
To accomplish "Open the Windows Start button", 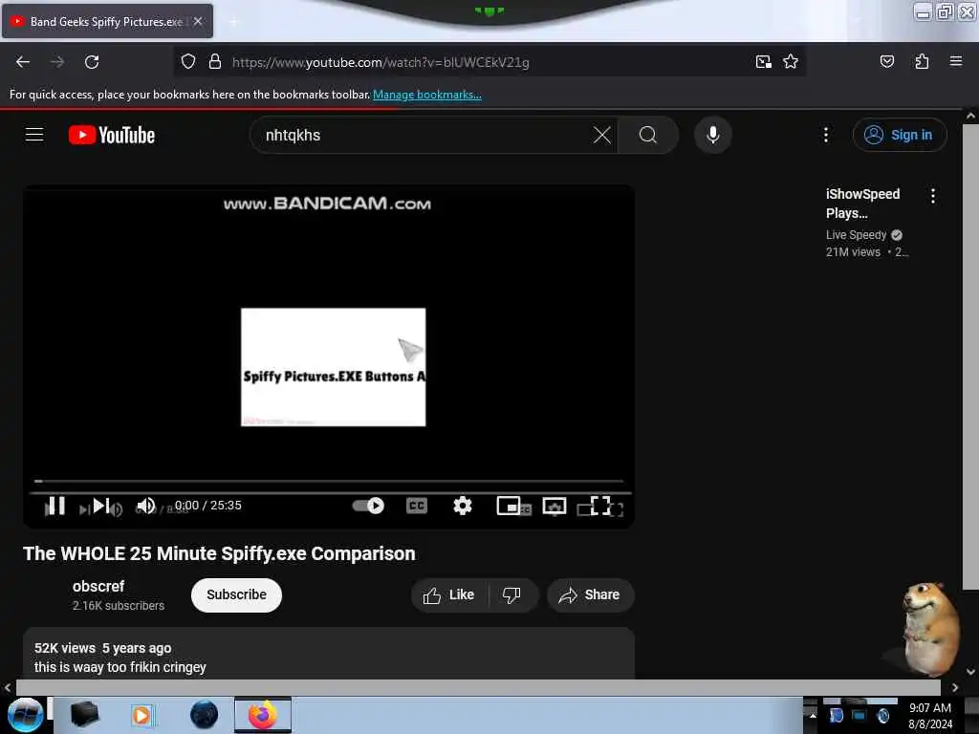I will [x=26, y=715].
